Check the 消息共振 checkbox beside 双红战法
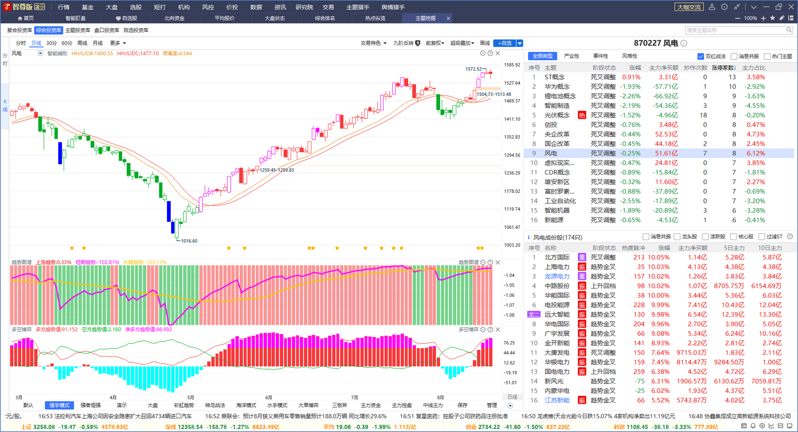The height and width of the screenshot is (432, 798). point(733,56)
